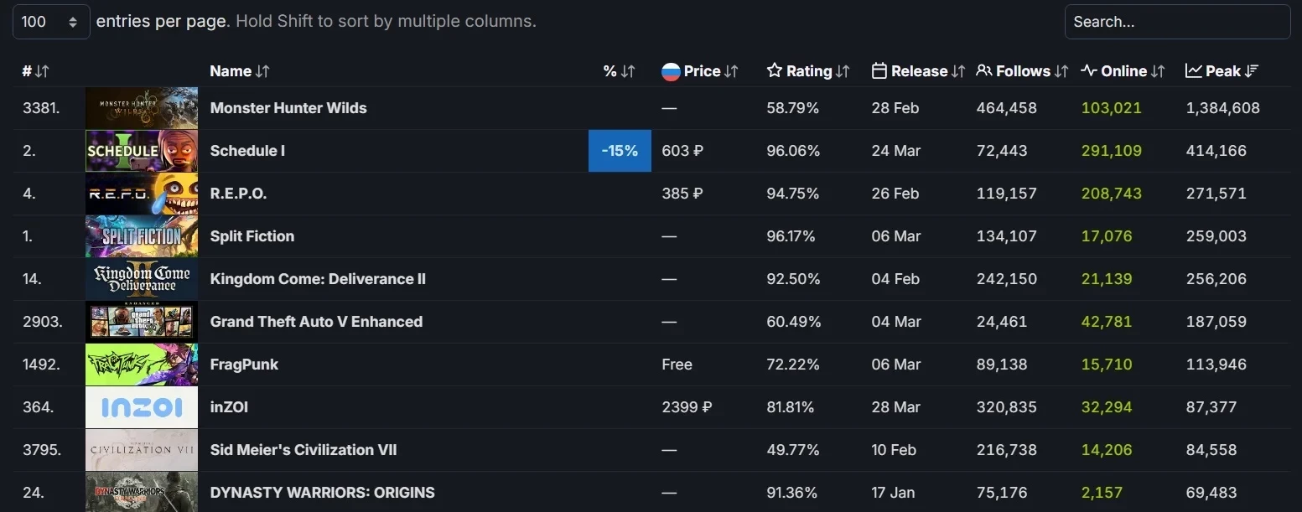Click the inZOI logo thumbnail
Screen dimensions: 1302x512
coord(142,407)
